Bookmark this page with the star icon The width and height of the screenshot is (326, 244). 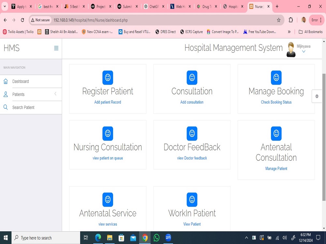pos(279,20)
